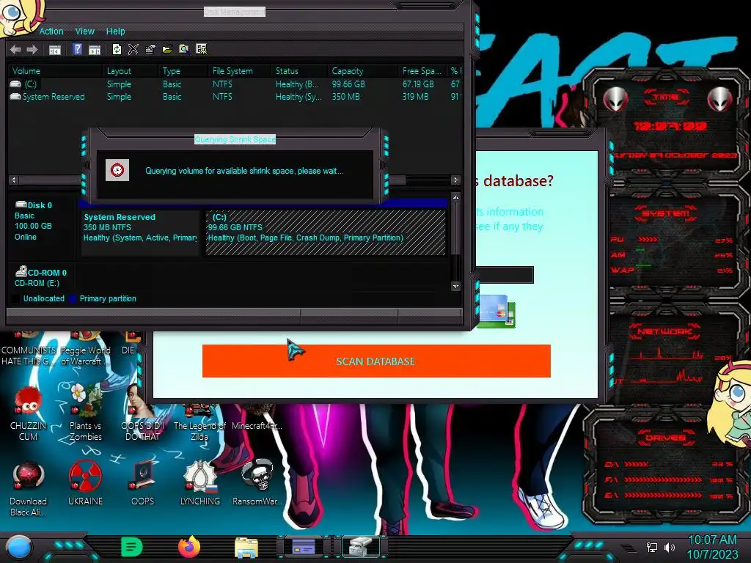Open the RansomWar skull desktop shortcut
The image size is (751, 563).
pos(257,482)
